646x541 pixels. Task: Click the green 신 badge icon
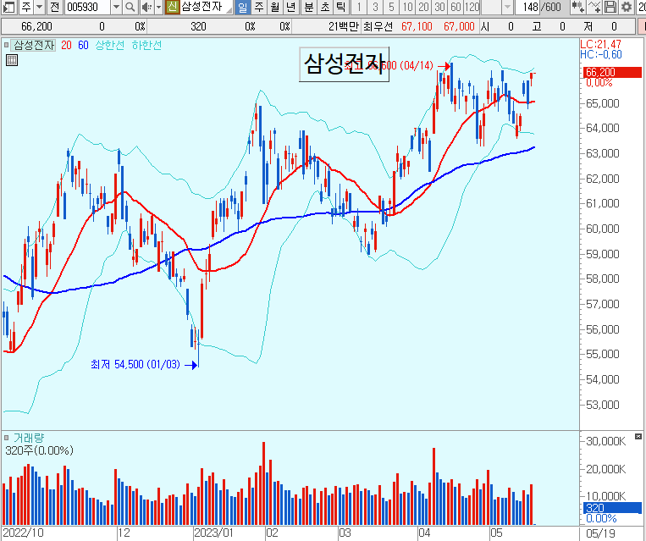tap(172, 6)
